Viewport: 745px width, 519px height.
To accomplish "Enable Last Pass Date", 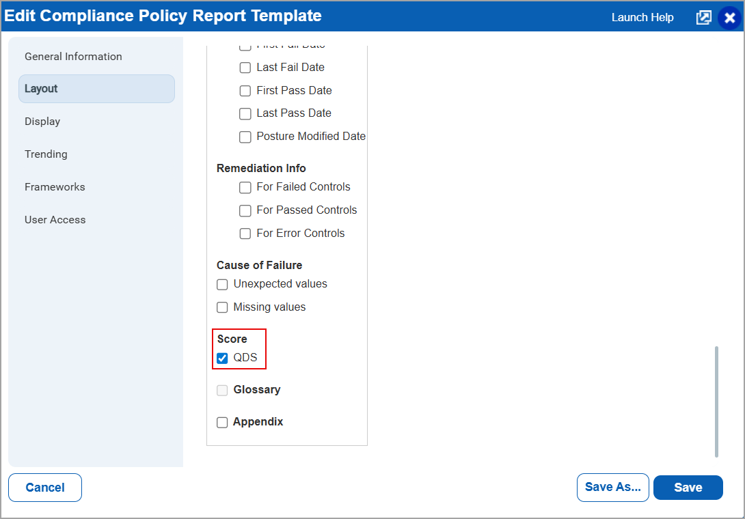I will click(245, 113).
